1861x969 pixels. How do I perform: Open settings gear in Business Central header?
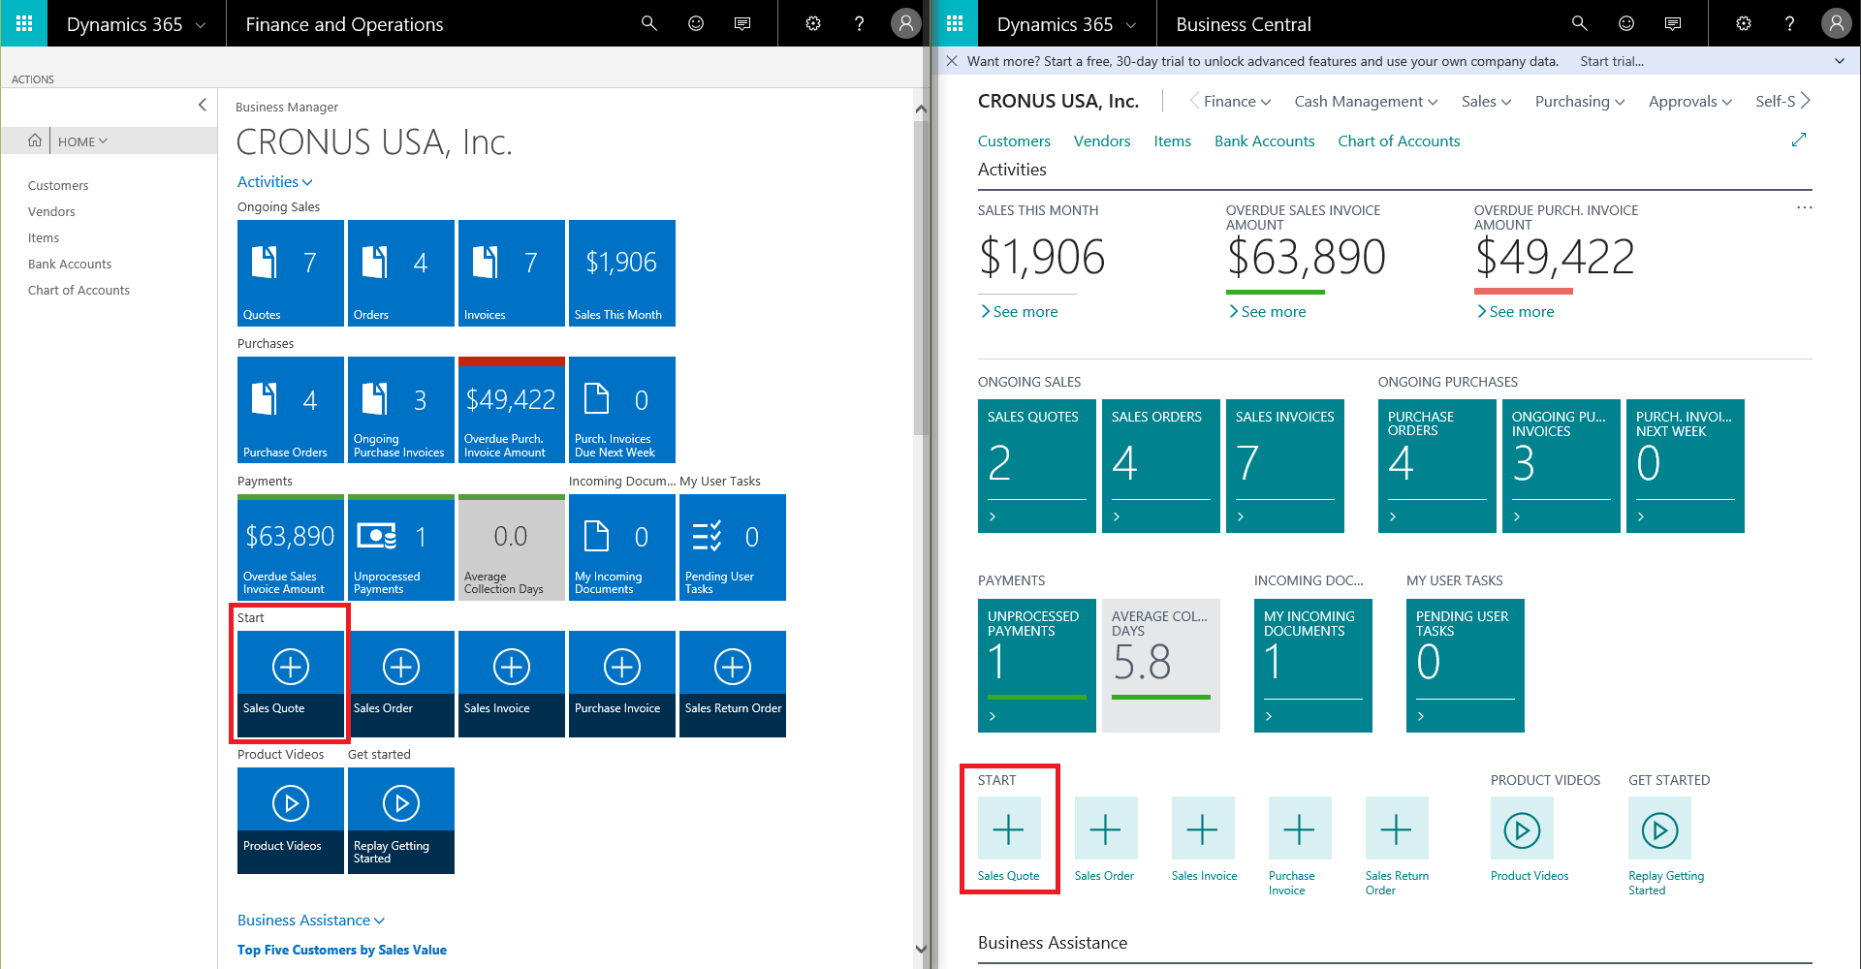click(1744, 23)
